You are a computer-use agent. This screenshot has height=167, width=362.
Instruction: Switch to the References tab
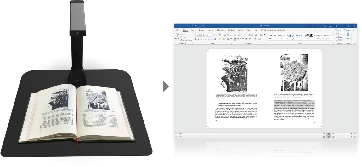(220, 30)
